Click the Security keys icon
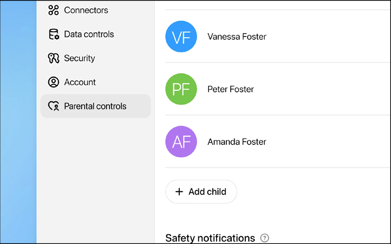This screenshot has width=391, height=244. coord(54,58)
